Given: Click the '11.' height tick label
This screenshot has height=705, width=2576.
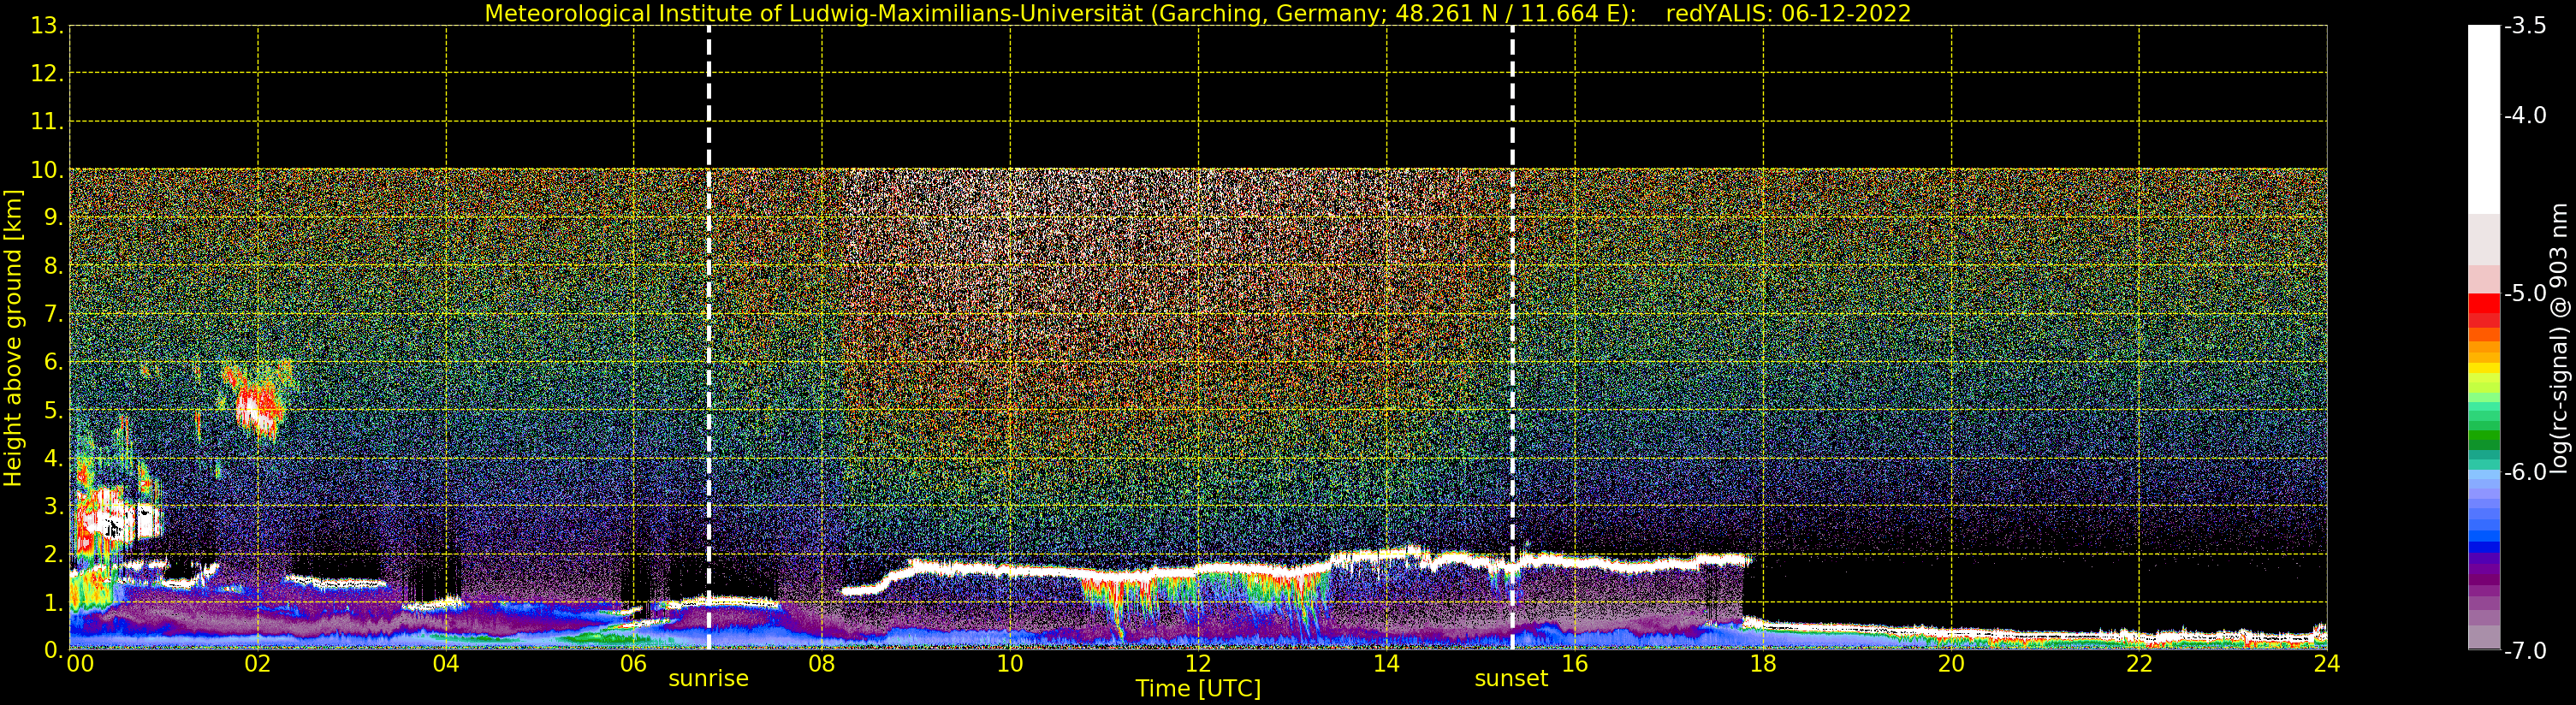Looking at the screenshot, I should [47, 122].
